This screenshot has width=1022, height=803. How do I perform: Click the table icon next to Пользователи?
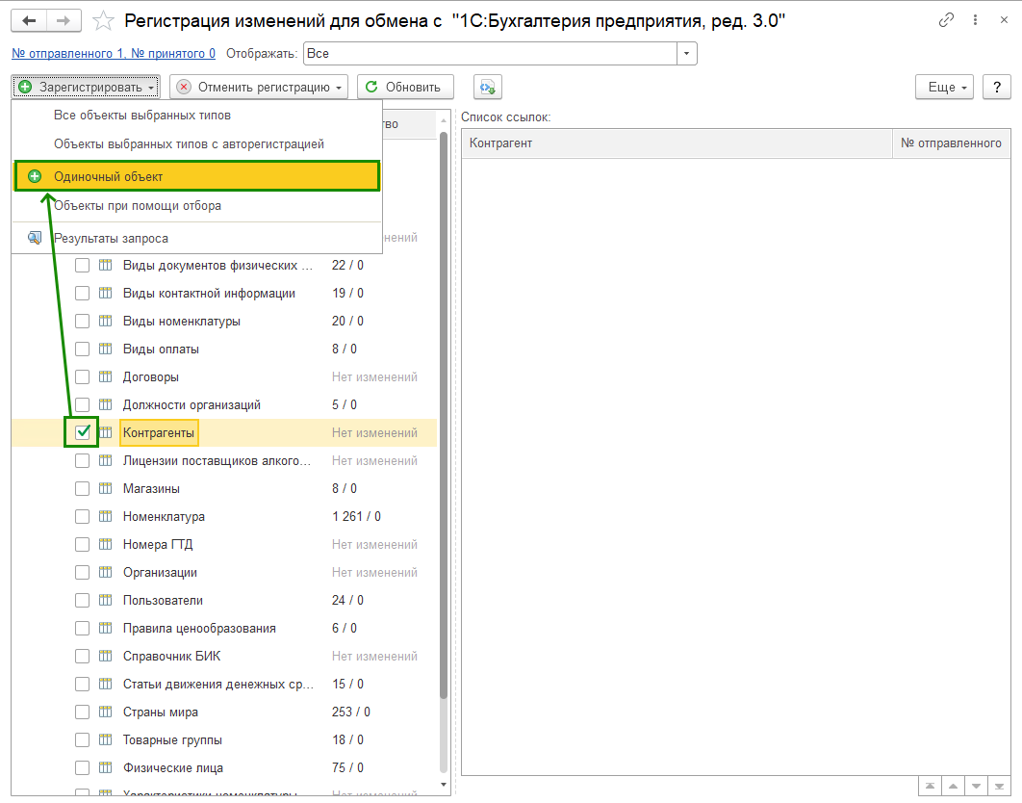coord(106,600)
